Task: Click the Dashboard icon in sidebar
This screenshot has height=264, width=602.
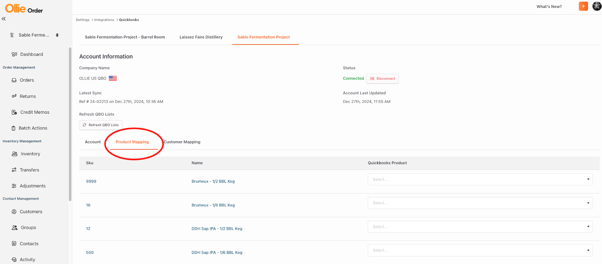Action: coord(14,54)
